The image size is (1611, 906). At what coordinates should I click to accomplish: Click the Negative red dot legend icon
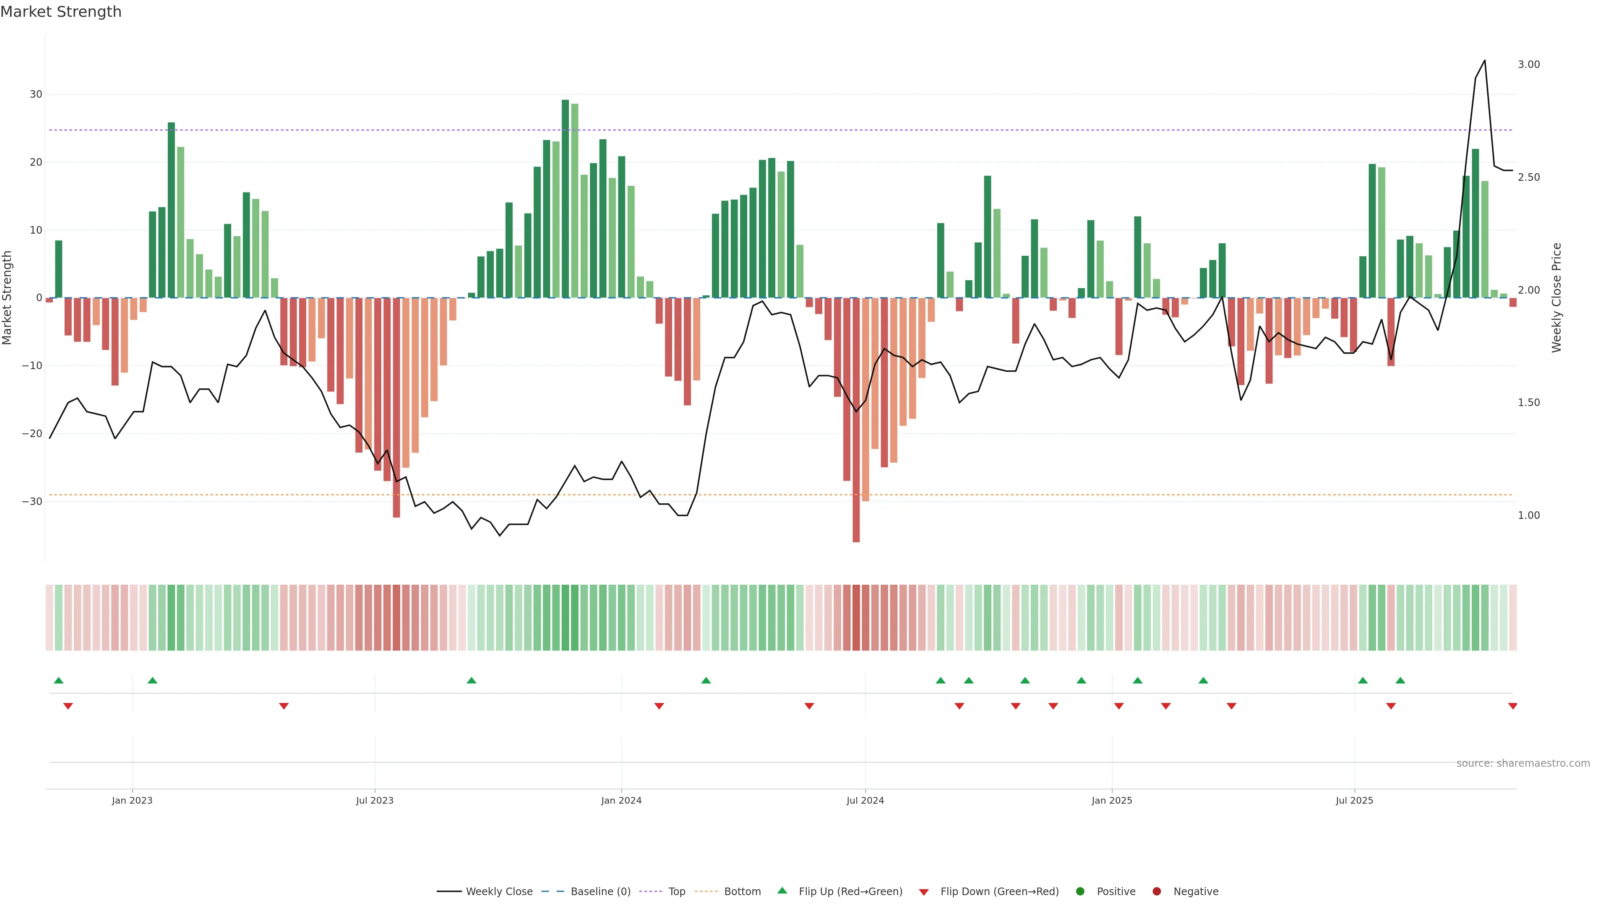pyautogui.click(x=1156, y=892)
